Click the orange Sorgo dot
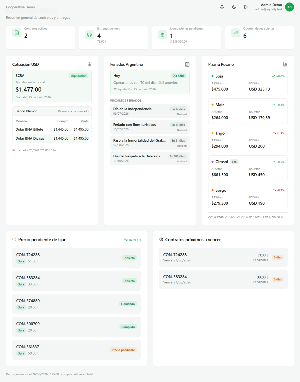Image resolution: width=300 pixels, height=382 pixels. (x=212, y=190)
